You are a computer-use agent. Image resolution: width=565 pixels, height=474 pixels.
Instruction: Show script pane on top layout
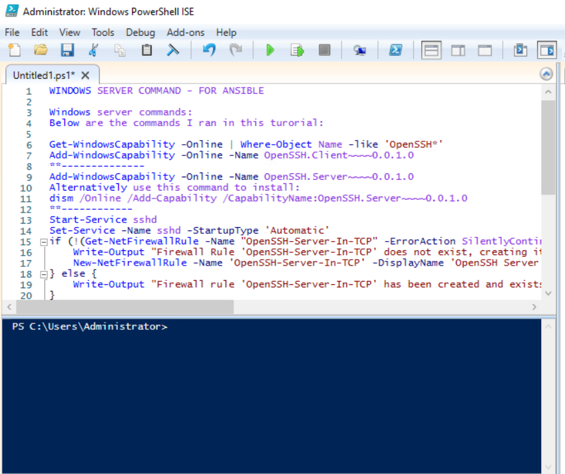coord(431,50)
